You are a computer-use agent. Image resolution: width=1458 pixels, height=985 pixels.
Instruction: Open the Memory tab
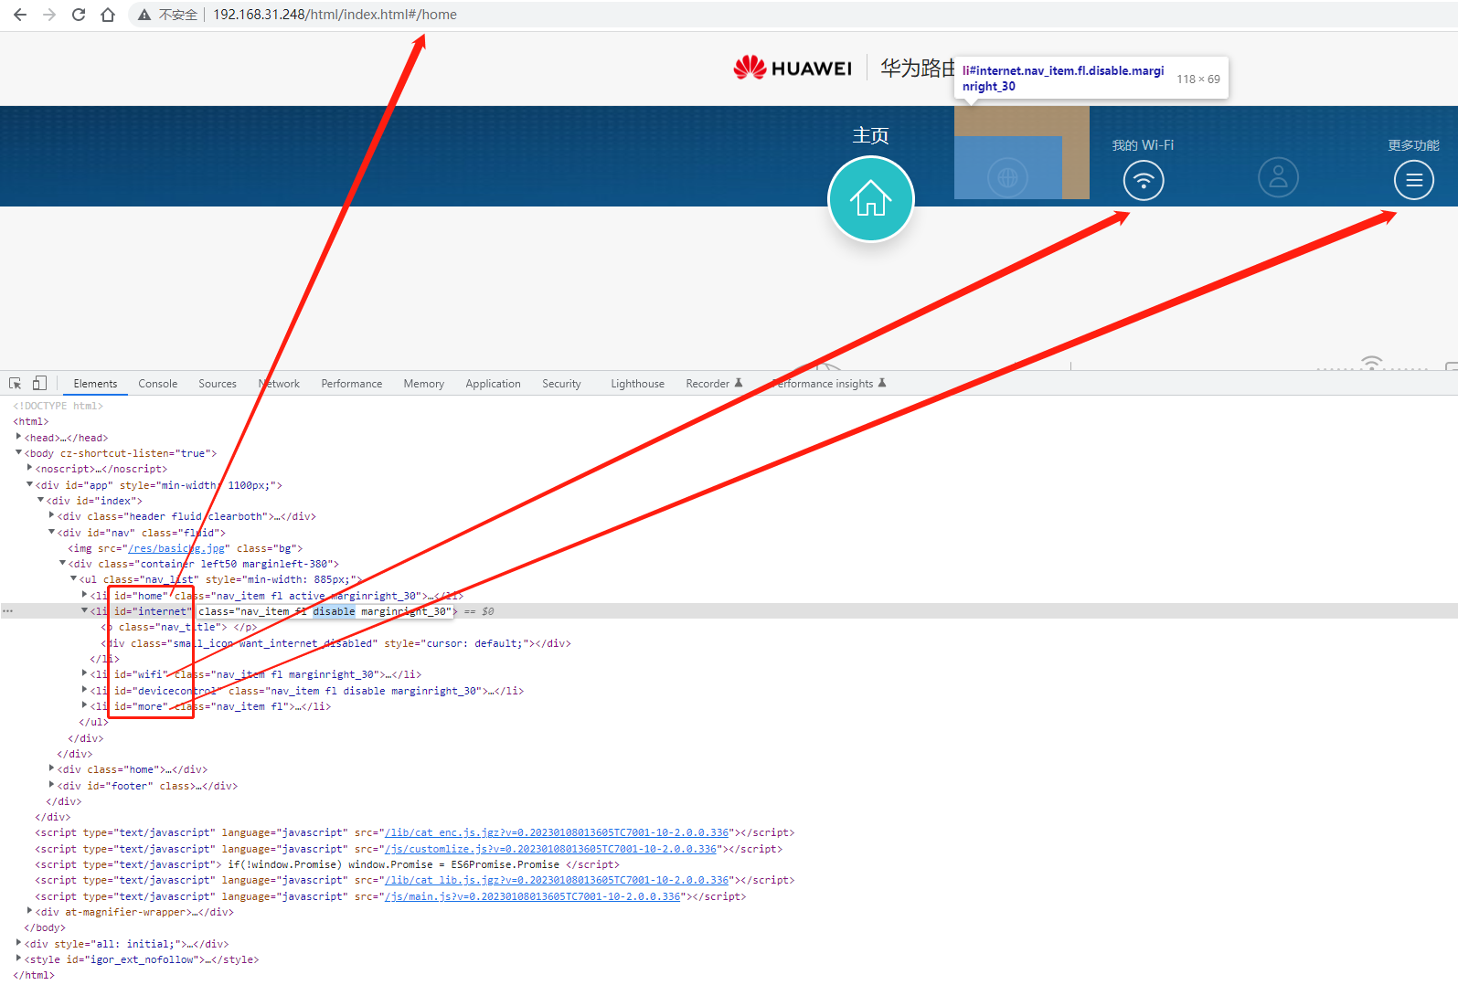(x=424, y=384)
